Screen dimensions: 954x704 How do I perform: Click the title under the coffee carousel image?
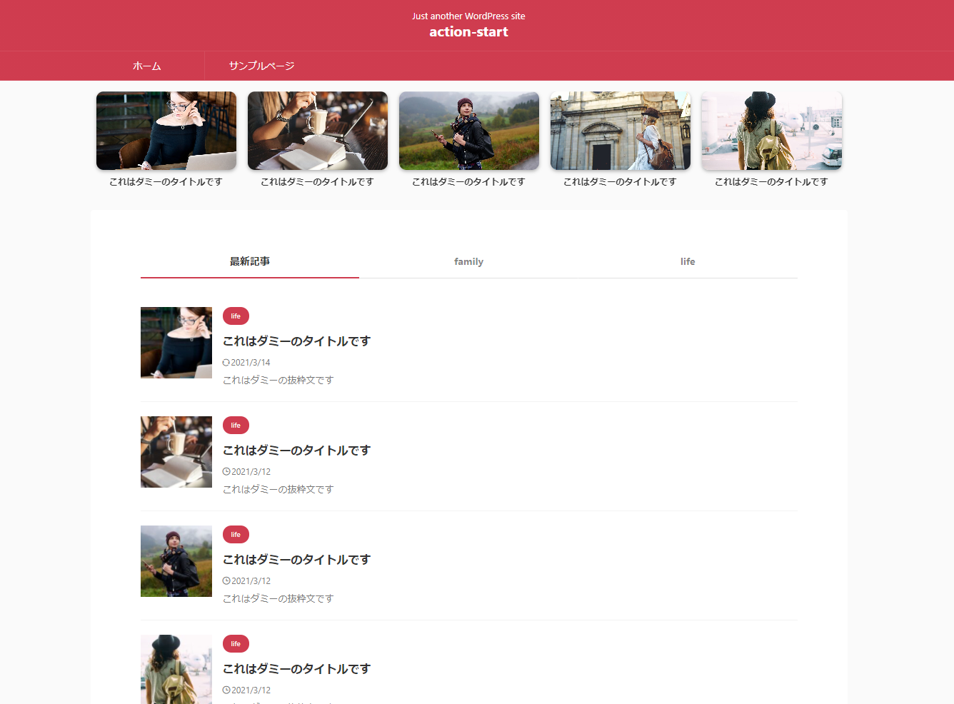coord(317,182)
